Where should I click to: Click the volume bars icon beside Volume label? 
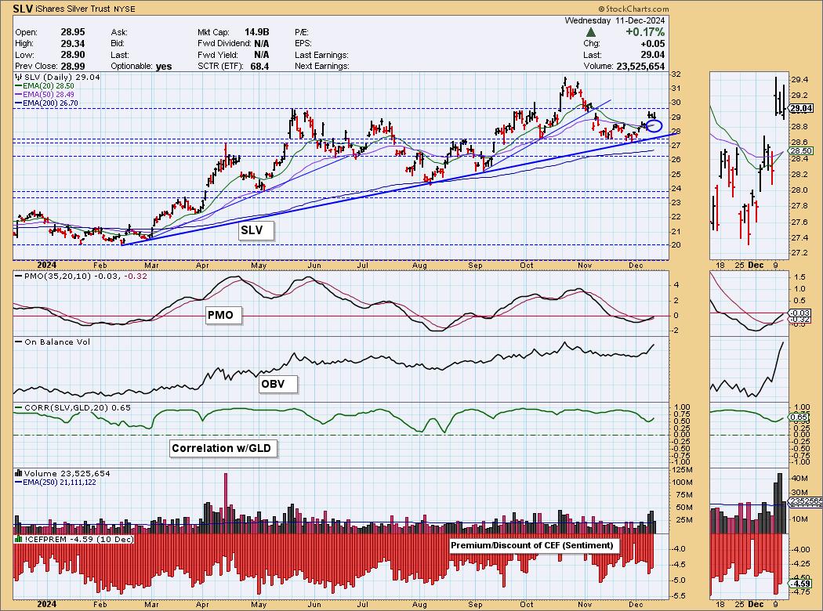pos(19,473)
